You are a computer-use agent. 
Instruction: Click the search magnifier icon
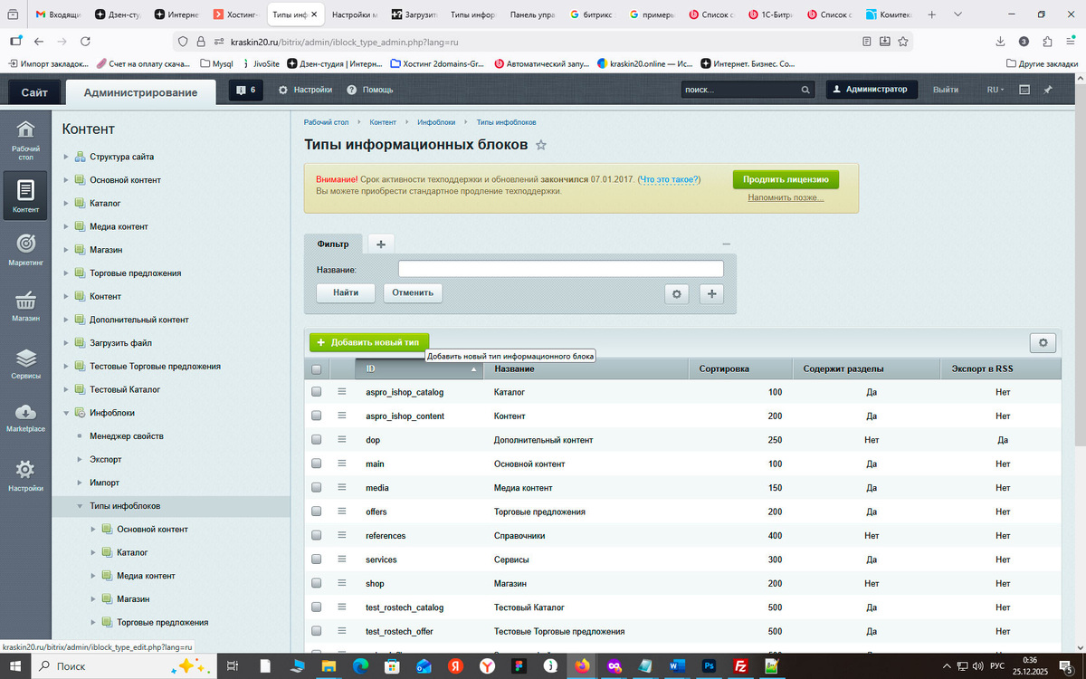click(x=805, y=91)
